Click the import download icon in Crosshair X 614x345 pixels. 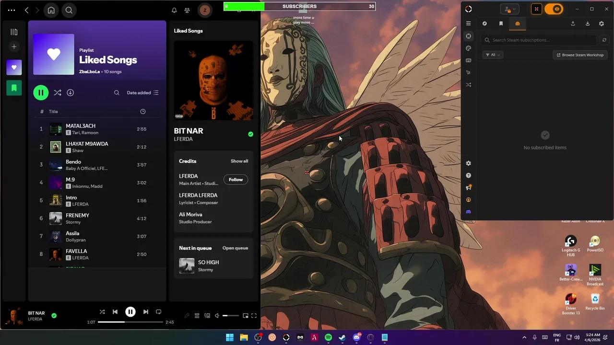coord(587,23)
